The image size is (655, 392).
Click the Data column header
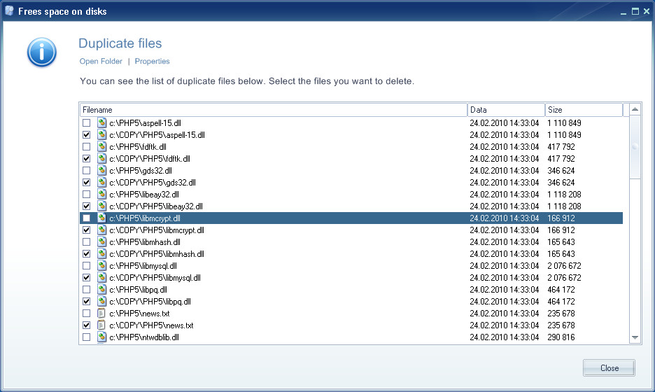coord(506,110)
